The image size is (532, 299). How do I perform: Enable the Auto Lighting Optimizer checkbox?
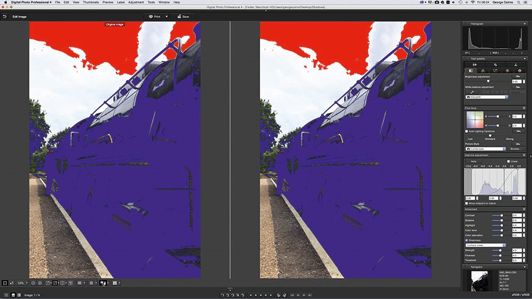(467, 131)
